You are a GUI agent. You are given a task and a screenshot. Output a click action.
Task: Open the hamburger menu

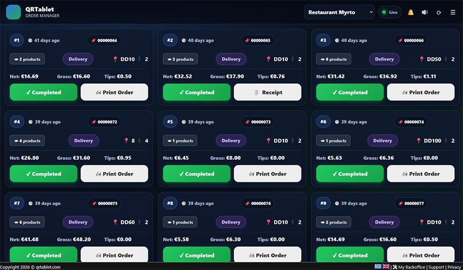click(453, 12)
